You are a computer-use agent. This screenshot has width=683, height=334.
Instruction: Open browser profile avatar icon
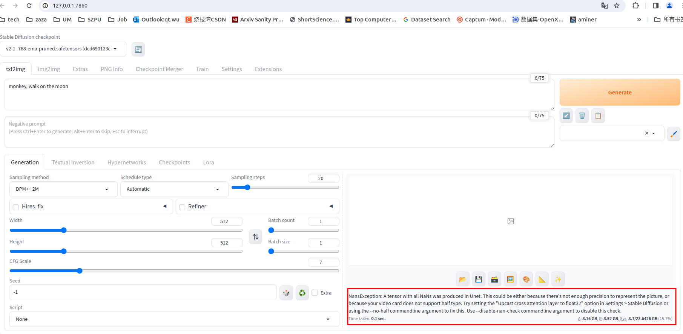click(669, 6)
